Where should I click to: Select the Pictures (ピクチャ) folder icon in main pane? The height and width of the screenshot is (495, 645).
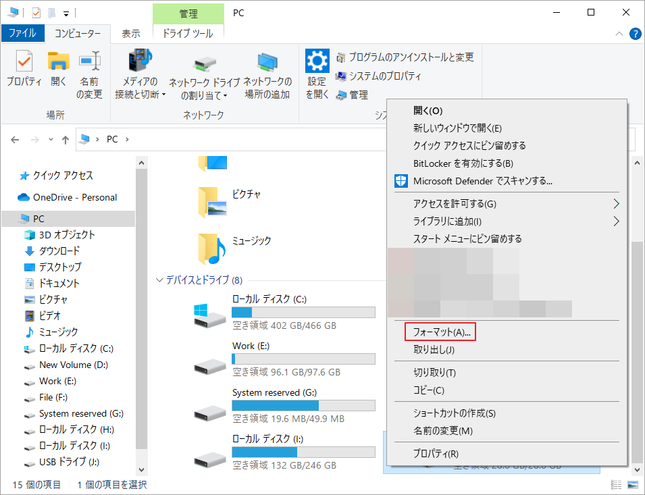click(212, 202)
